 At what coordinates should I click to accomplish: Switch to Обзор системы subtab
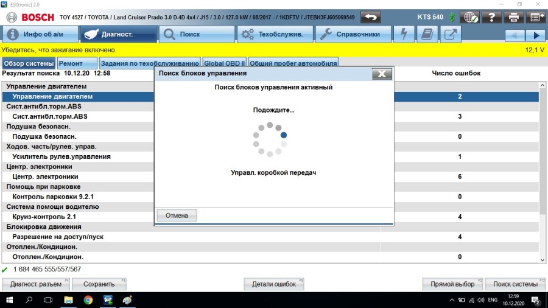[x=29, y=63]
